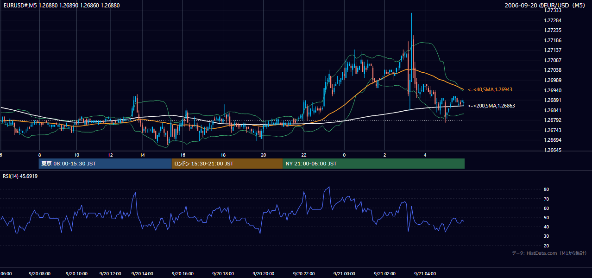592x278 pixels.
Task: Click RSI scale label 60
Action: pyautogui.click(x=546, y=208)
